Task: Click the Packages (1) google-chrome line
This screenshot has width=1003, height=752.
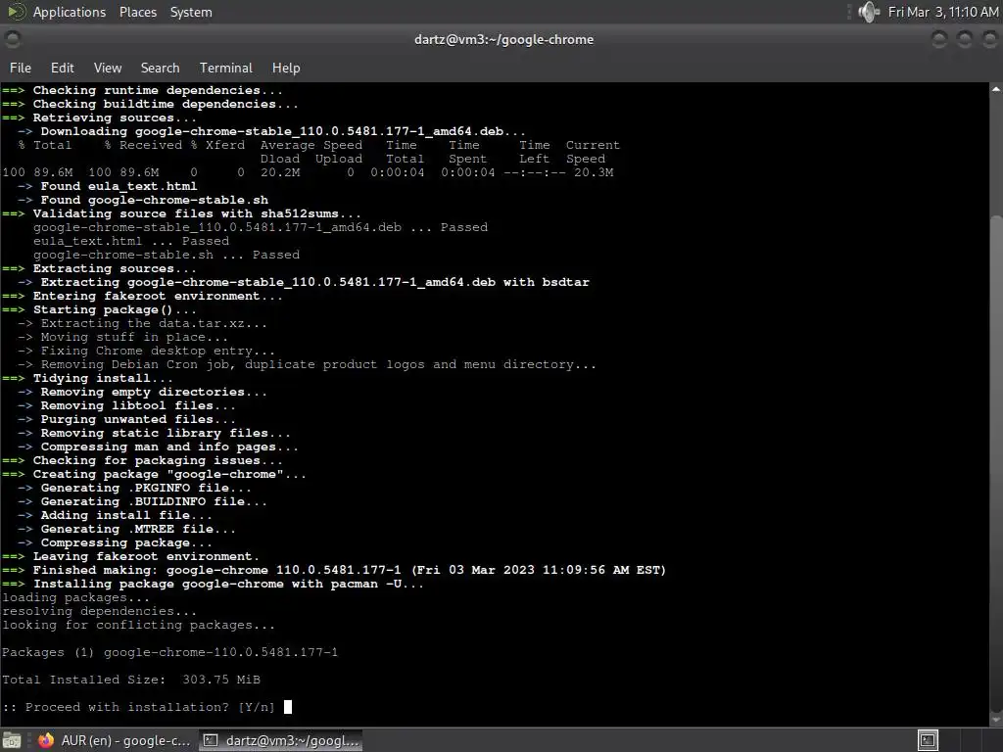Action: [x=169, y=652]
